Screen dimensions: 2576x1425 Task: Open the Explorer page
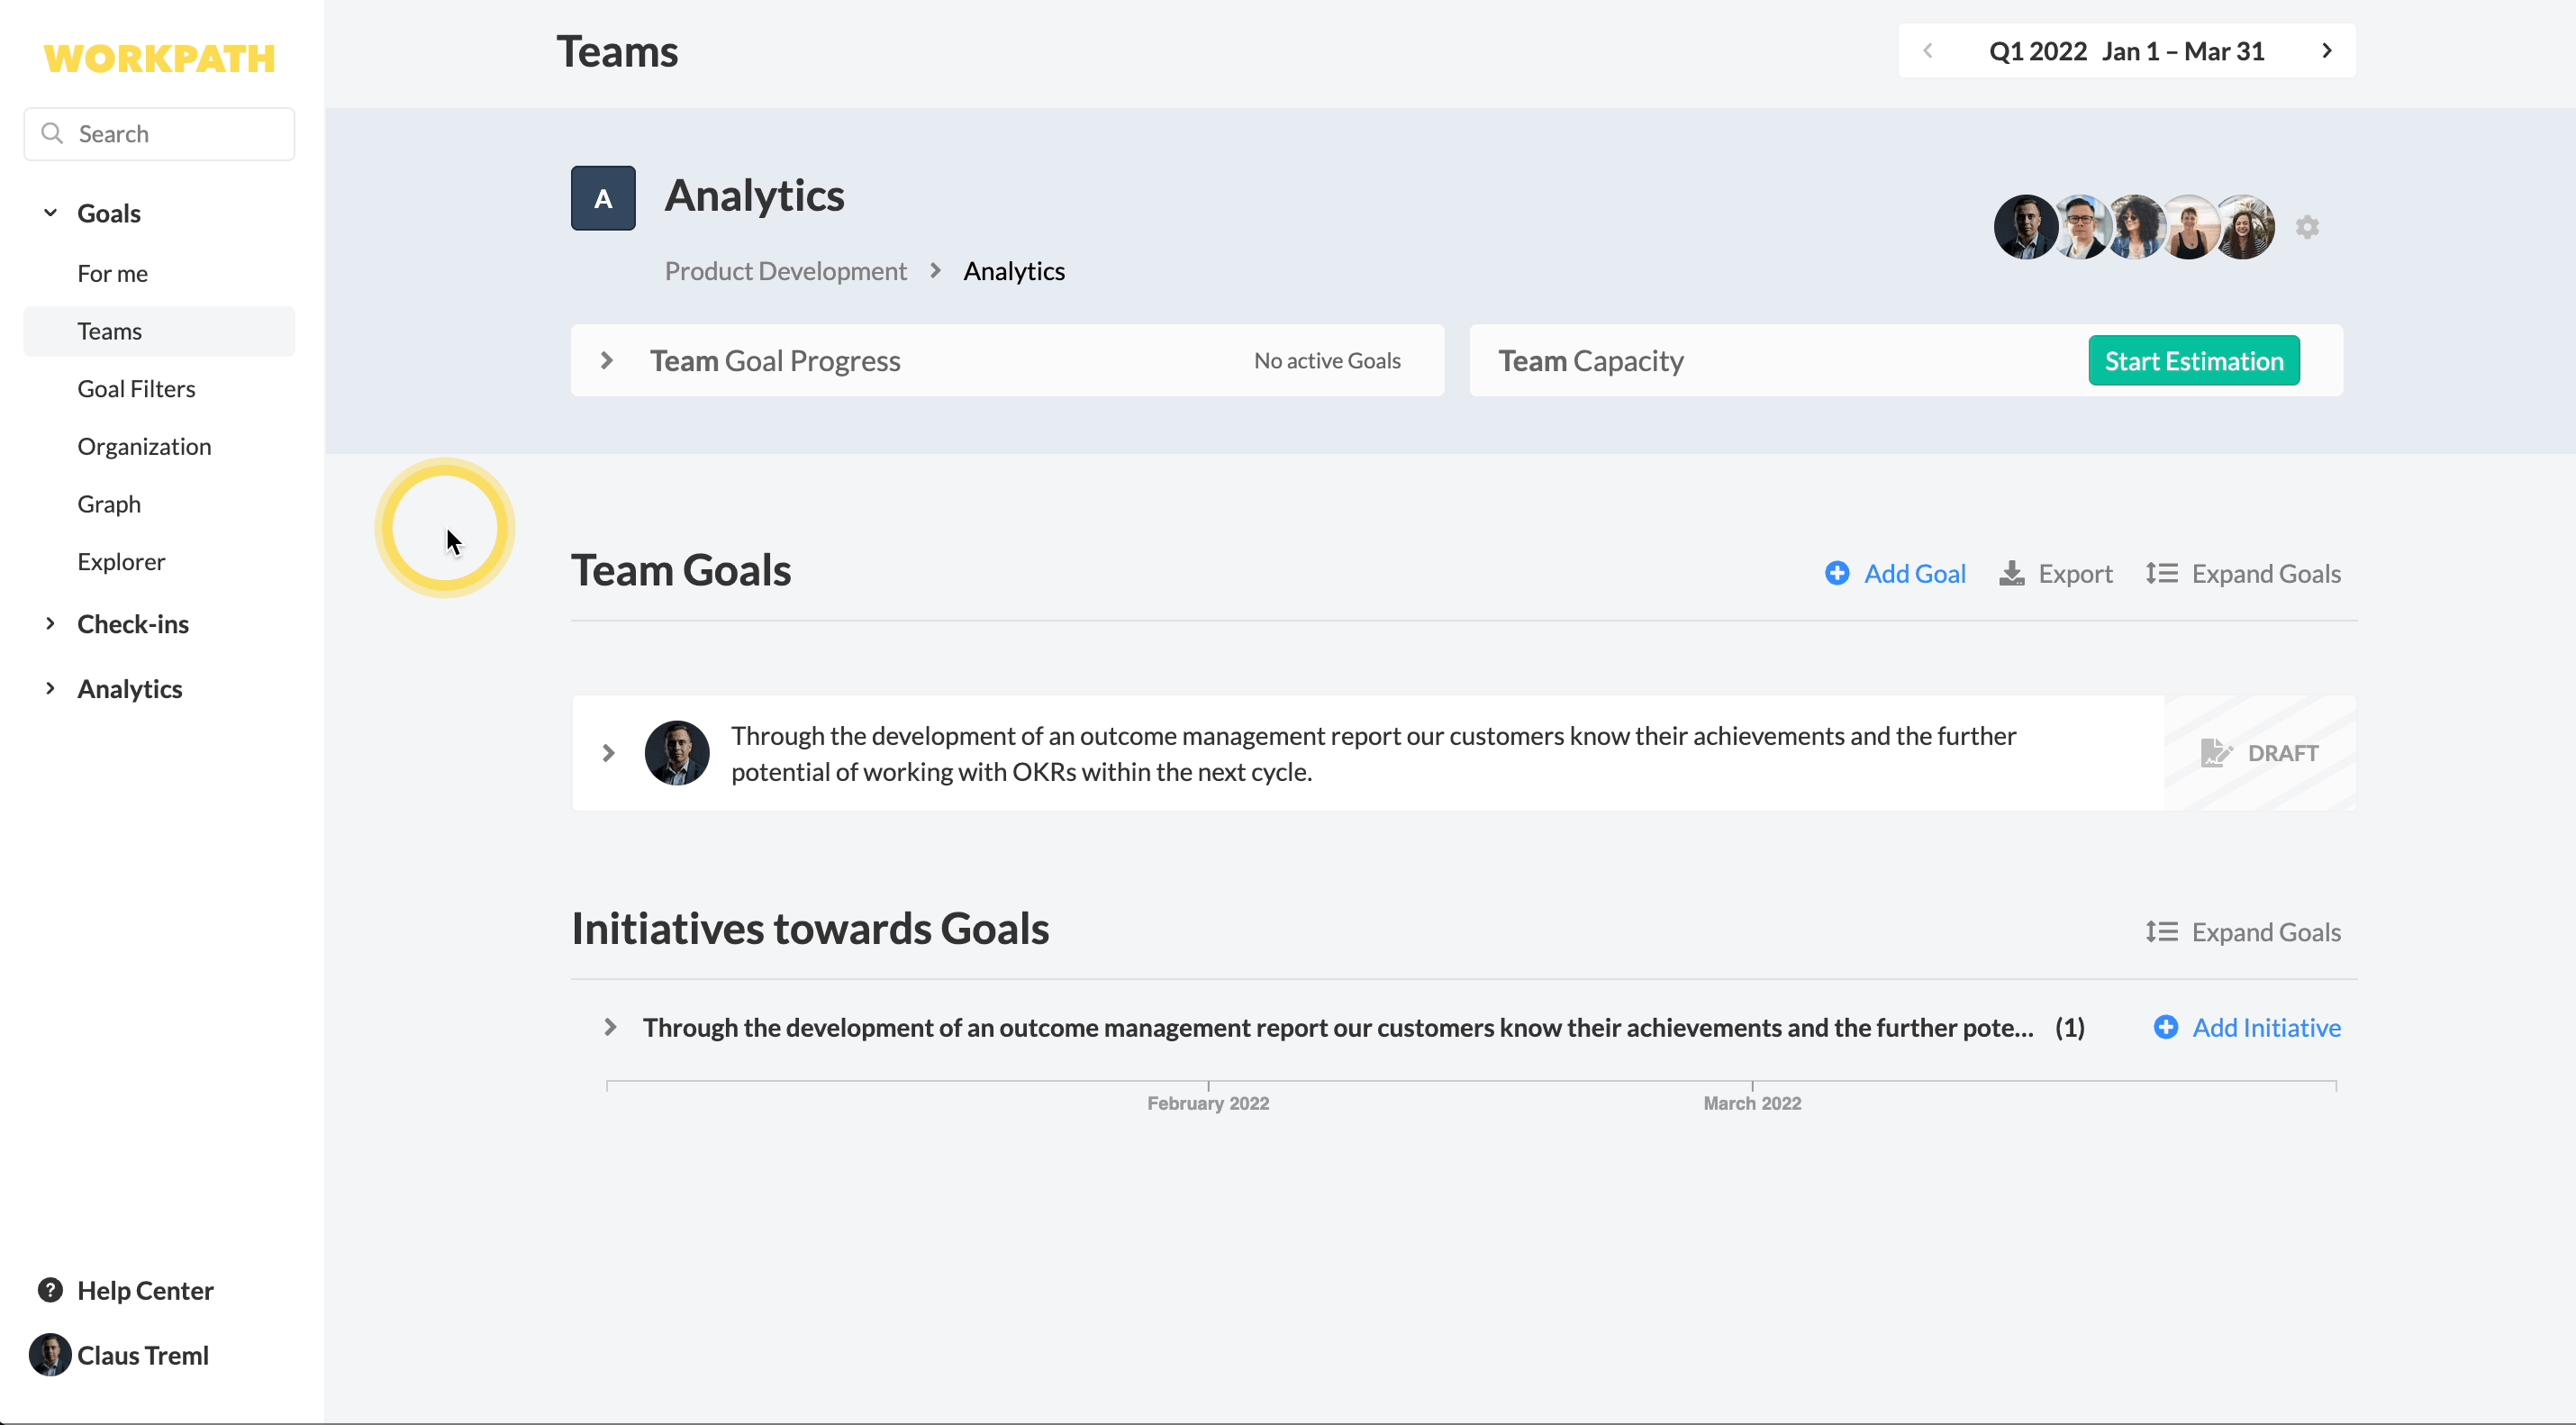121,561
